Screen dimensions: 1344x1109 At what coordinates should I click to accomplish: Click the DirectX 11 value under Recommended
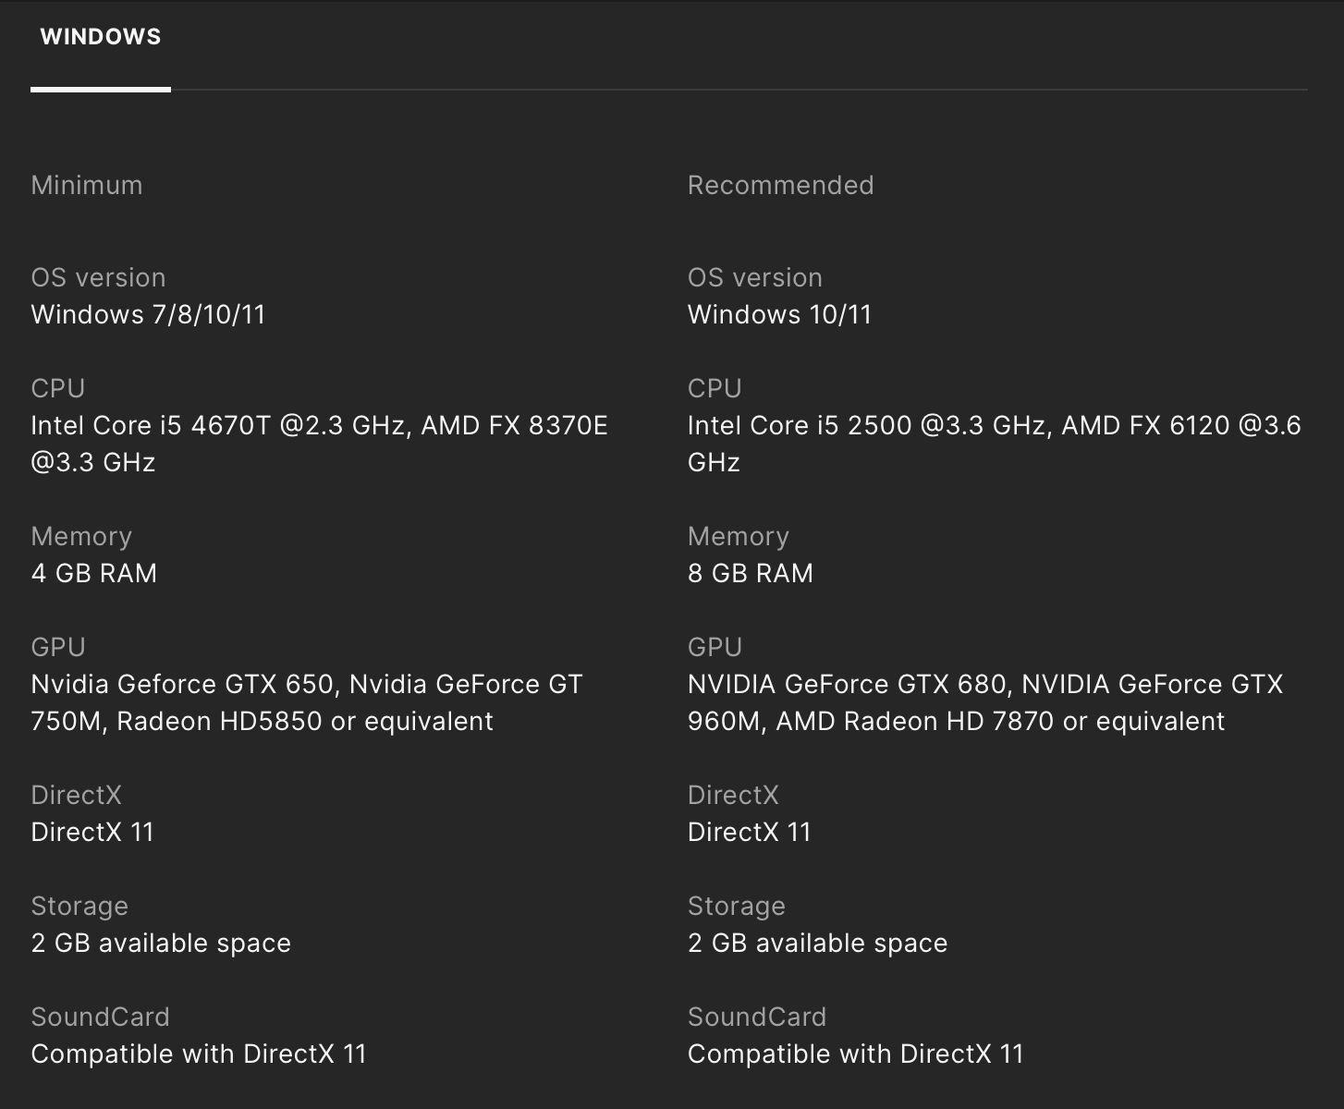(749, 832)
